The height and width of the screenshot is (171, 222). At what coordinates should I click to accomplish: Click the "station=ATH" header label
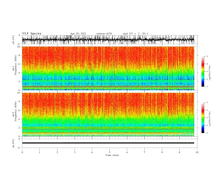click(104, 34)
